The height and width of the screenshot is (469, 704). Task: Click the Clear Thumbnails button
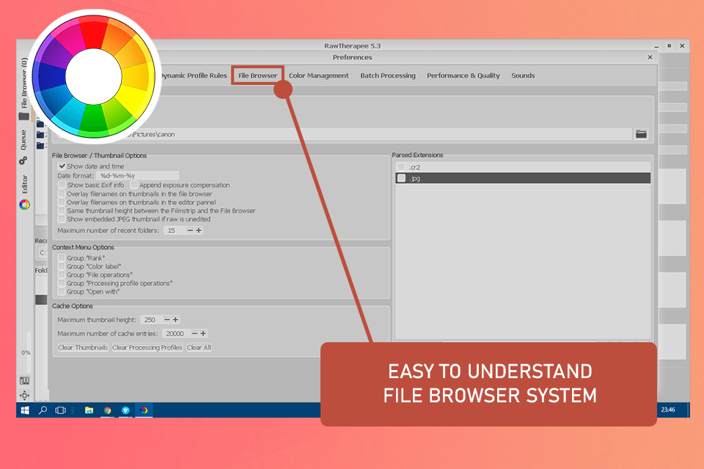click(83, 347)
